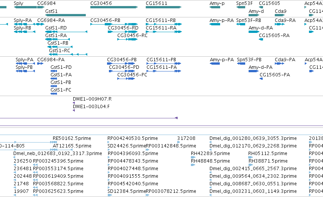Select the Sply-RB transcript label
Image resolution: width=323 pixels, height=197 pixels.
coord(22,28)
